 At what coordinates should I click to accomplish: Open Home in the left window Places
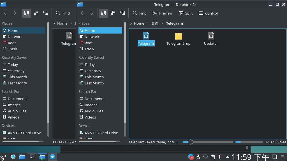click(x=24, y=30)
